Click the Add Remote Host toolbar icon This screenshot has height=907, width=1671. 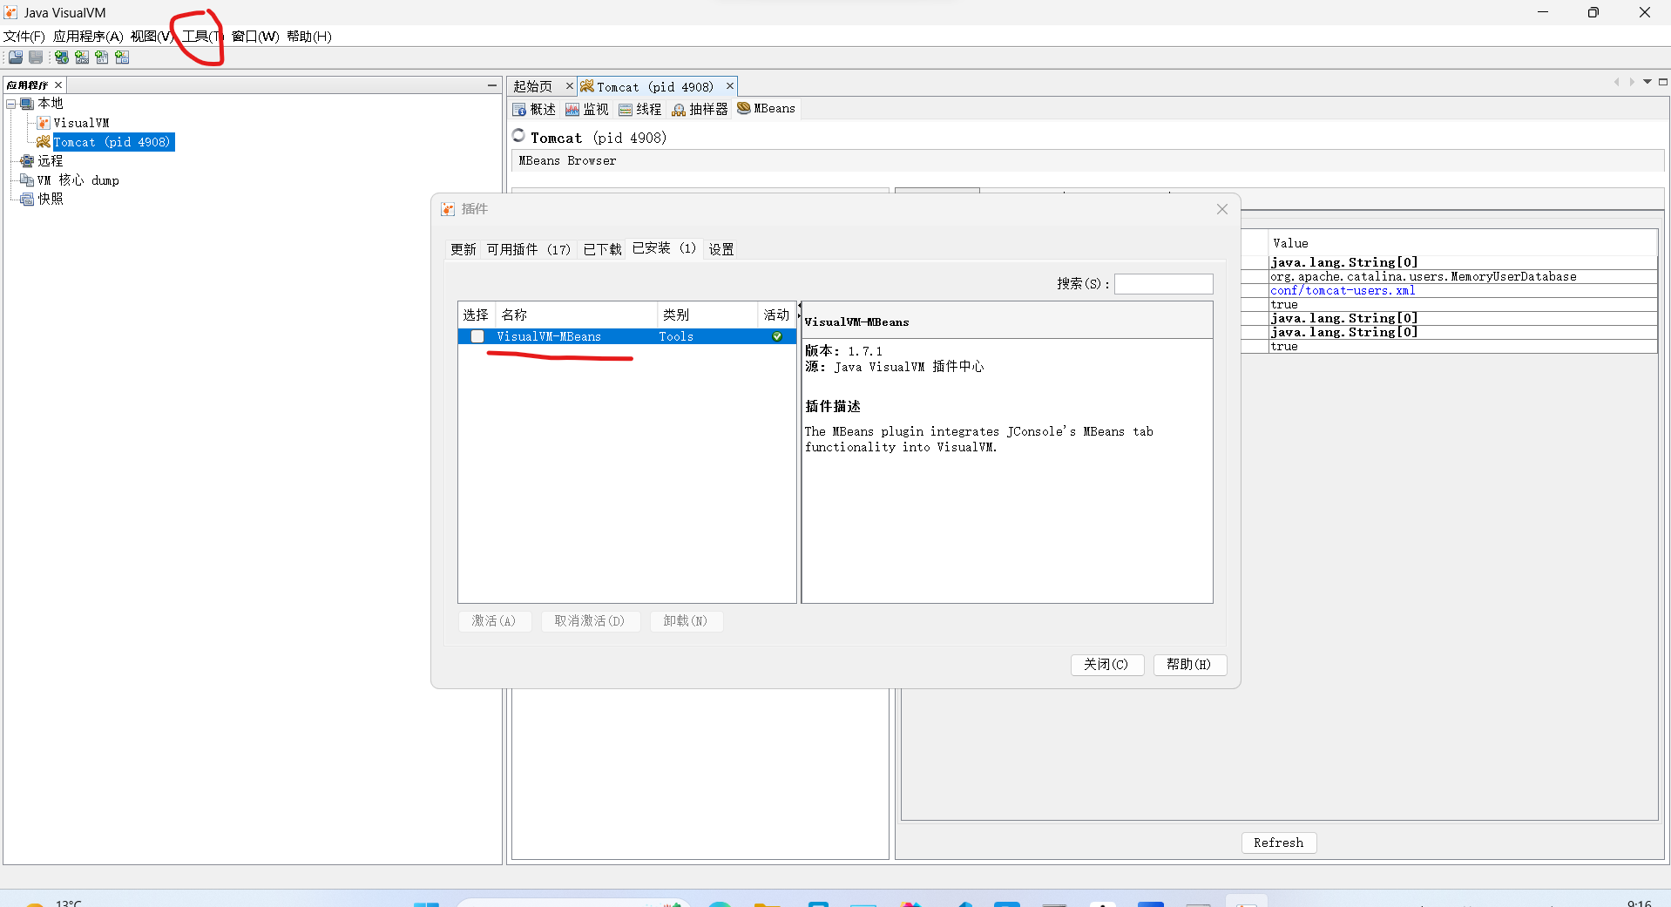[61, 58]
